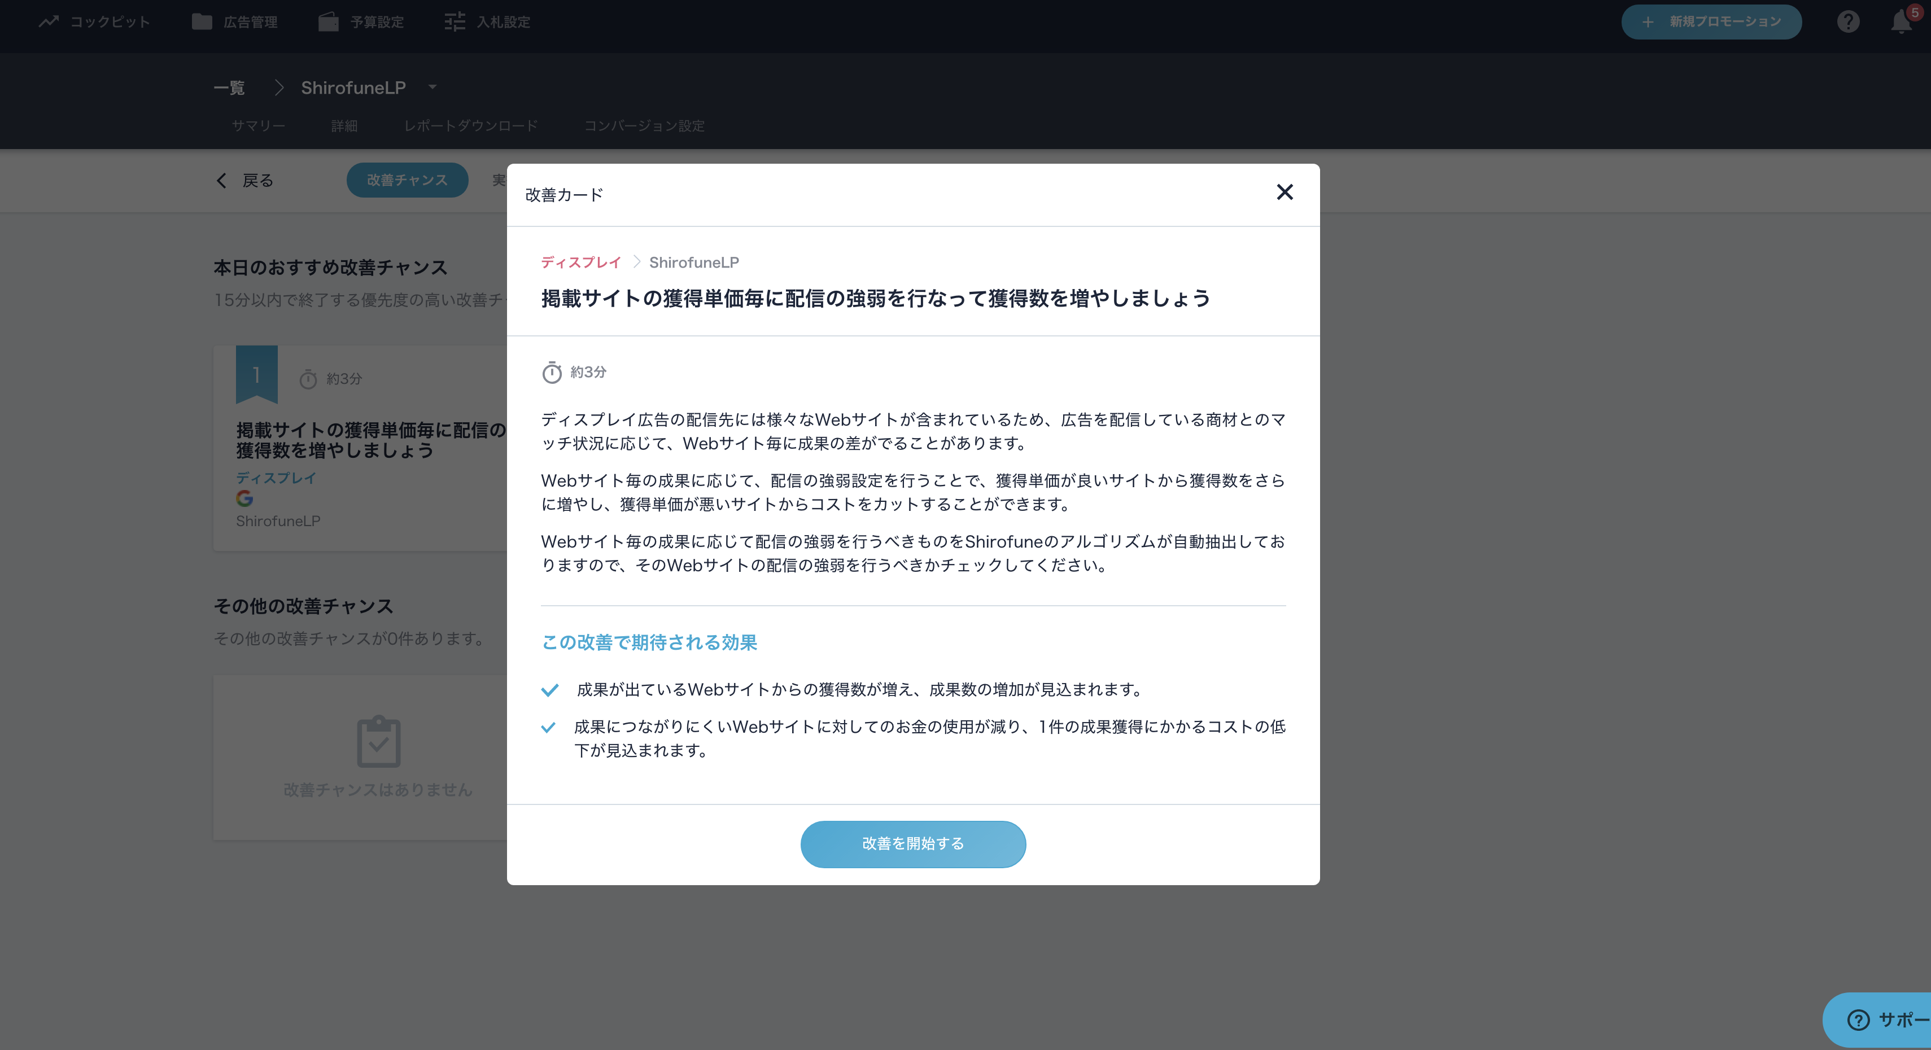Open 予算設定 wallet icon

click(x=329, y=22)
